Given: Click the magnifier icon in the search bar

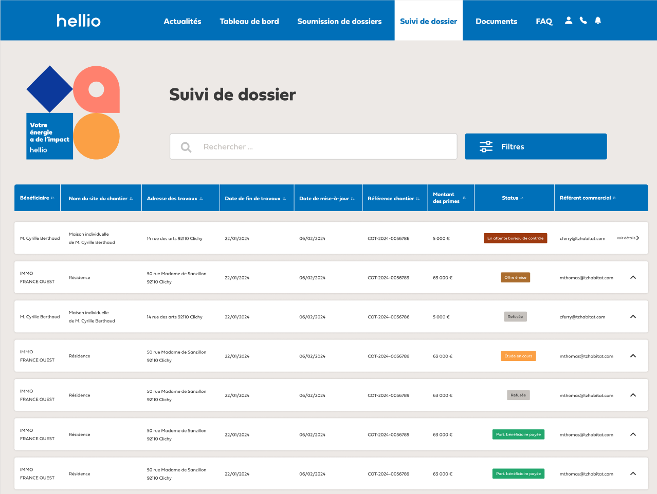Looking at the screenshot, I should pyautogui.click(x=186, y=146).
